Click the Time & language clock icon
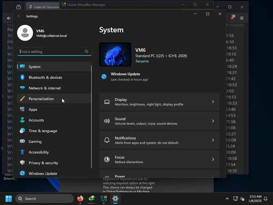This screenshot has height=205, width=273. [x=22, y=131]
